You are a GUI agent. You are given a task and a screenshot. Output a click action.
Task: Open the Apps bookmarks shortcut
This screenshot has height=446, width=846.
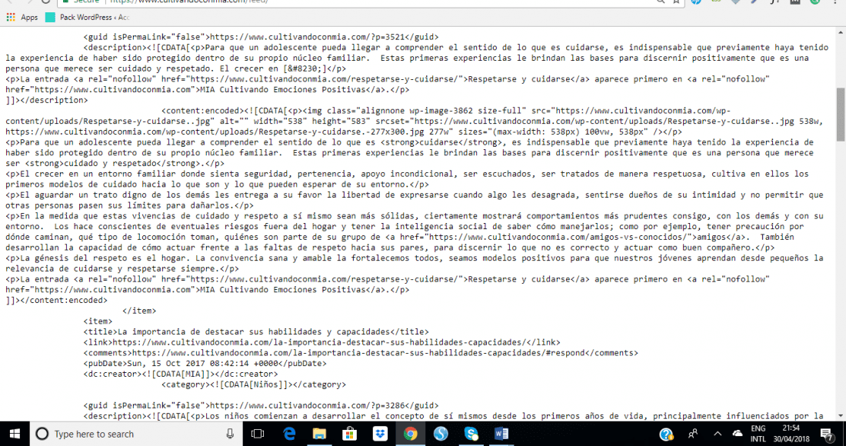[22, 17]
